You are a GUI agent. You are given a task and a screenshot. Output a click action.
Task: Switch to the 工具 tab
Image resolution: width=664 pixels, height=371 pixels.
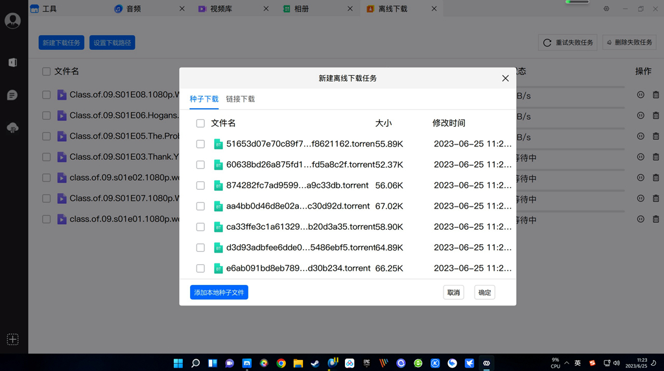(x=49, y=9)
